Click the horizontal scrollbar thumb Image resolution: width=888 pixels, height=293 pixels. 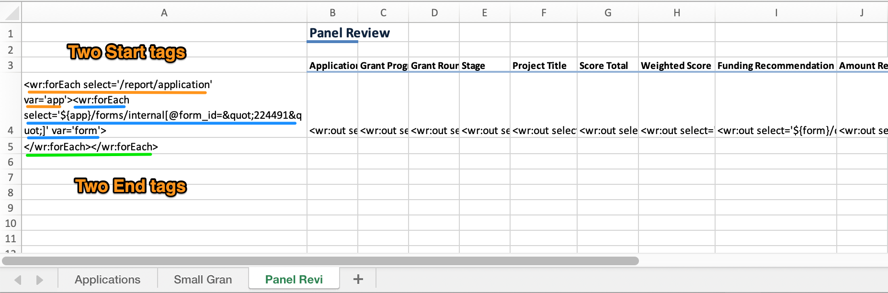[x=320, y=261]
